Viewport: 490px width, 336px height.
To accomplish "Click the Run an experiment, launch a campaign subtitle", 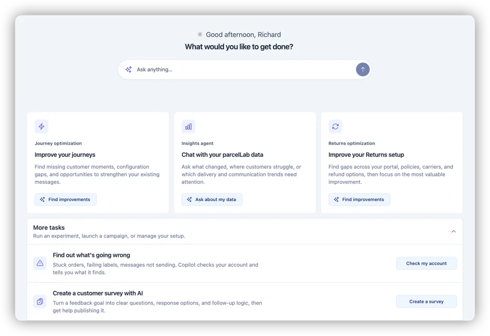I will pyautogui.click(x=109, y=236).
